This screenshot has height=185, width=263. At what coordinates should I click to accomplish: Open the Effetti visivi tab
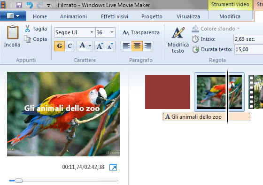pos(115,16)
